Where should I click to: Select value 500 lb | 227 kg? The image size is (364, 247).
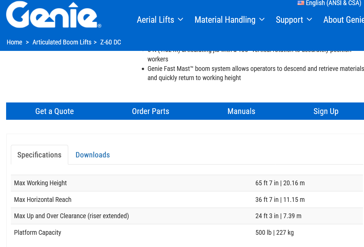[x=275, y=232]
